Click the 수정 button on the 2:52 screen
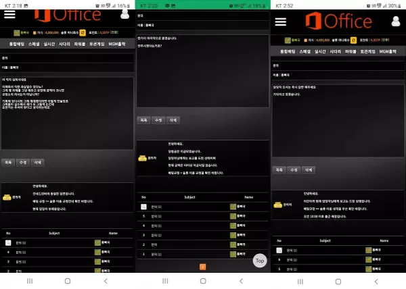 [x=294, y=170]
